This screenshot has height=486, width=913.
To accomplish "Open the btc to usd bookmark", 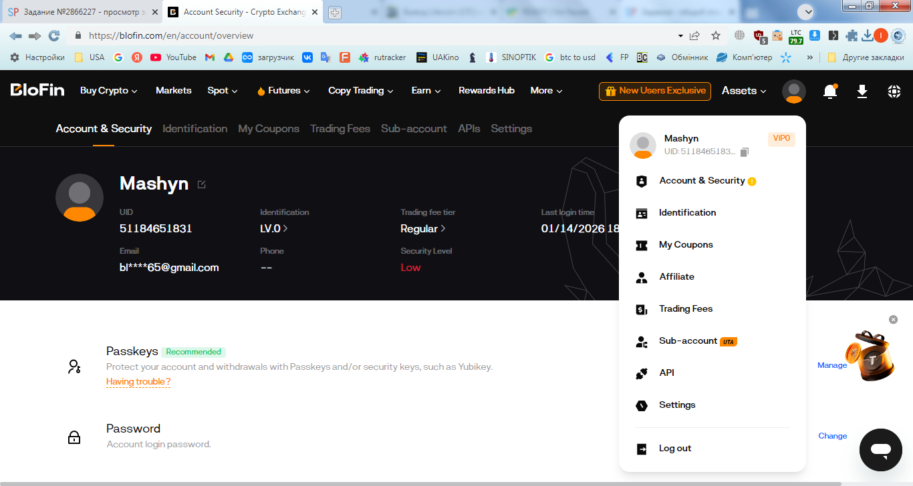I will pos(569,57).
